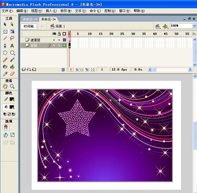Open the stroke color swatch
This screenshot has height=193, width=197.
[x=12, y=99]
